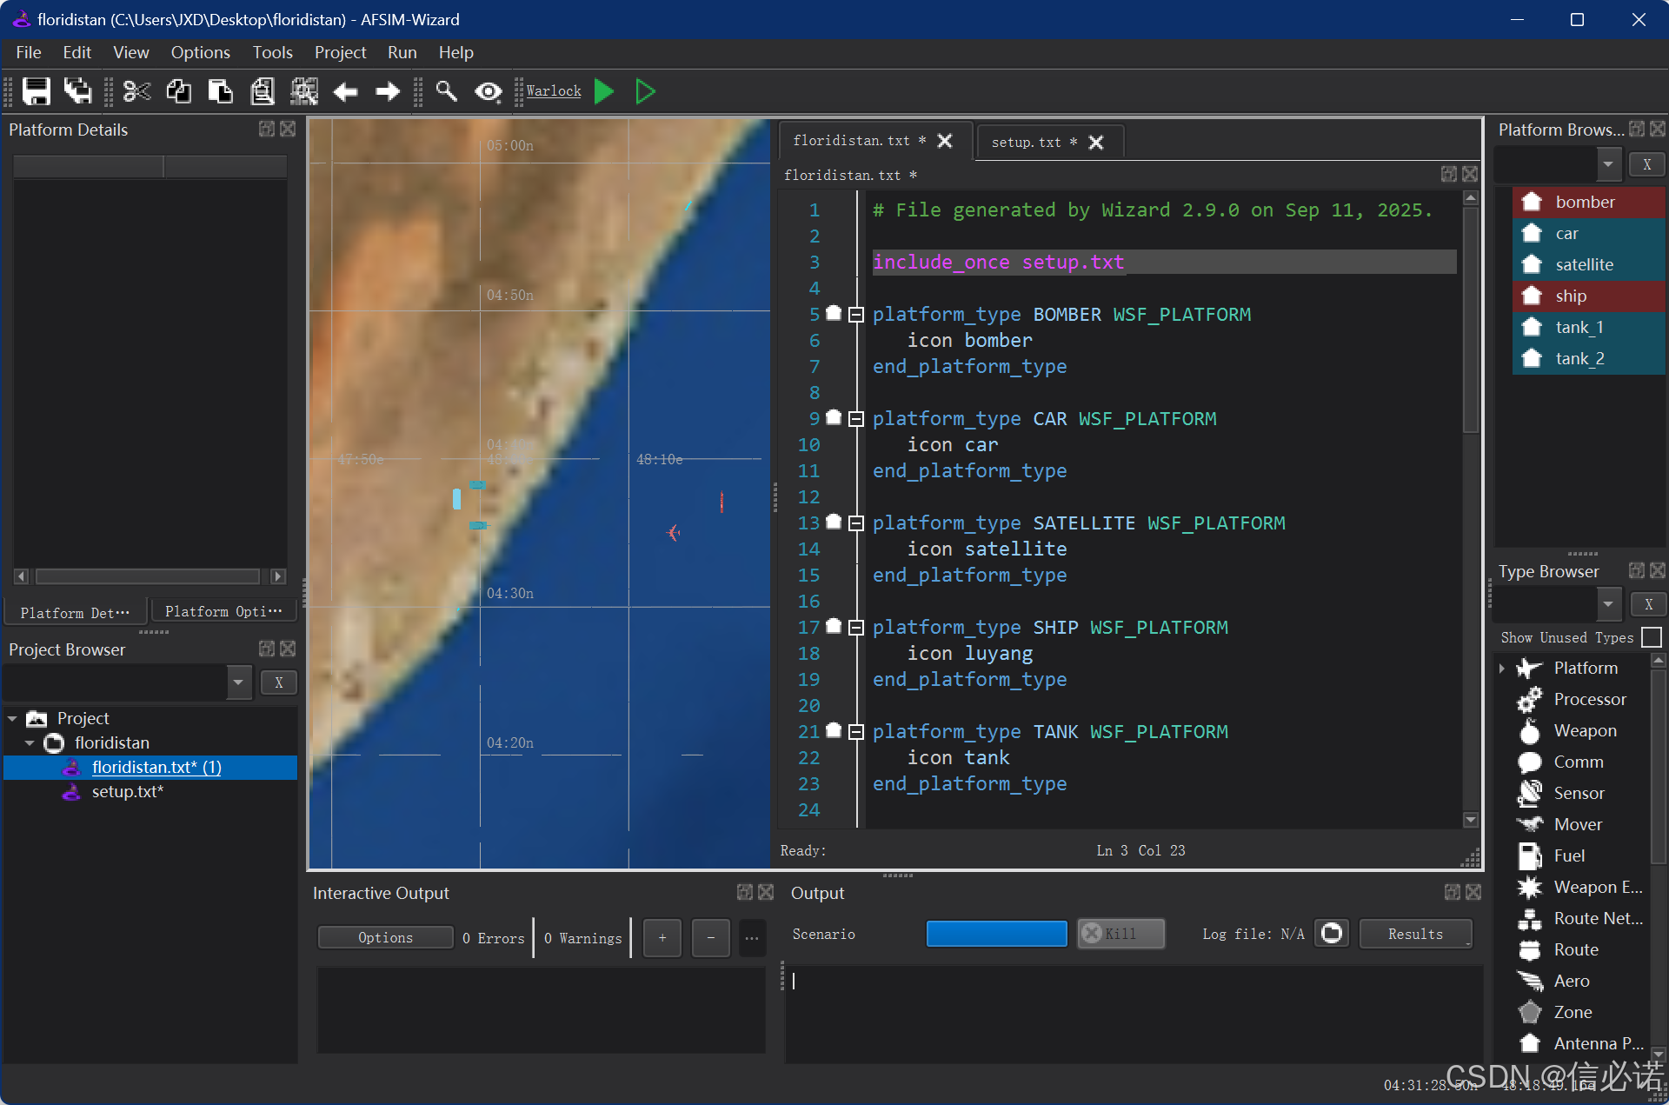This screenshot has width=1669, height=1105.
Task: Select the Mover type icon
Action: pyautogui.click(x=1529, y=825)
